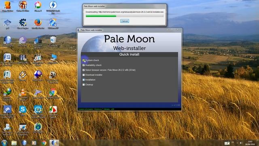Open File Explorer from the taskbar

point(14,143)
